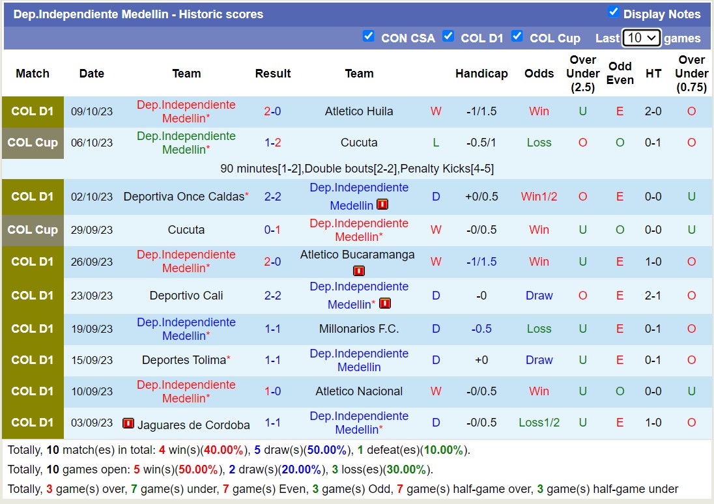Disable the COL D1 league checkbox
Image resolution: width=714 pixels, height=504 pixels.
tap(448, 36)
